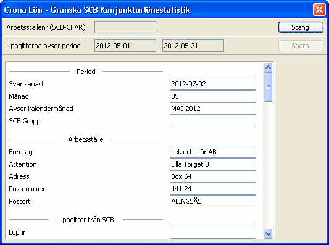Viewport: 329px width, 245px height.
Task: Click the Månad field showing 05
Action: (x=213, y=96)
